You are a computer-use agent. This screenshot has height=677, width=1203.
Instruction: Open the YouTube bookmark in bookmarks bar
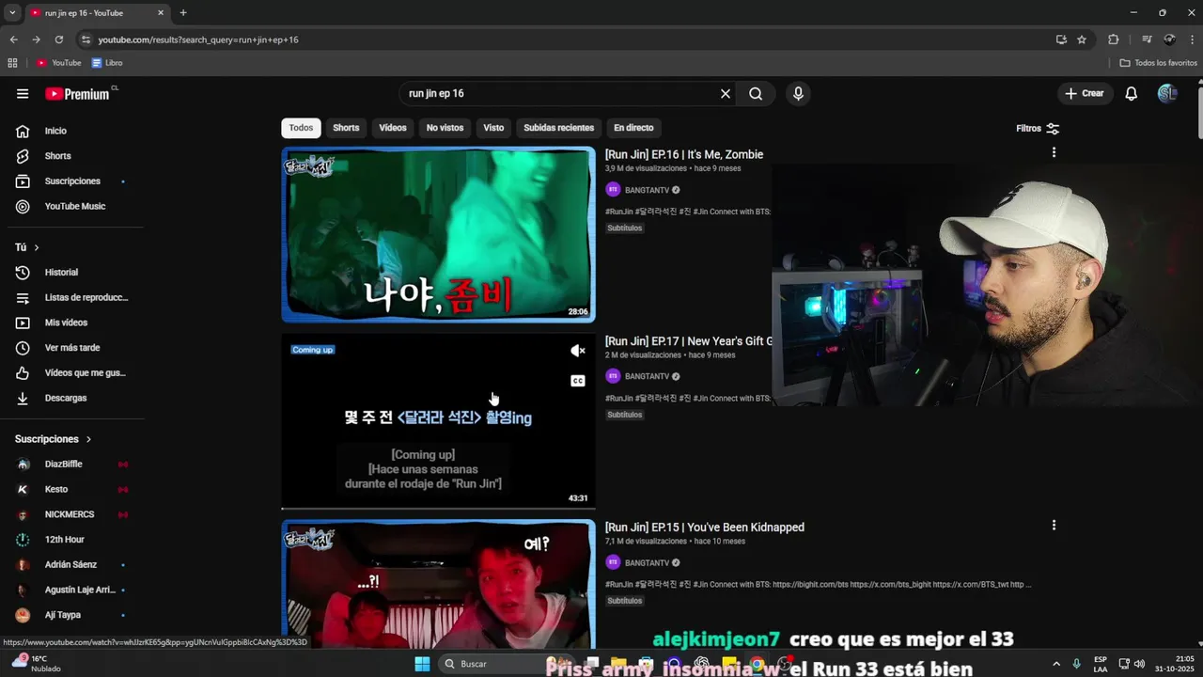click(59, 63)
